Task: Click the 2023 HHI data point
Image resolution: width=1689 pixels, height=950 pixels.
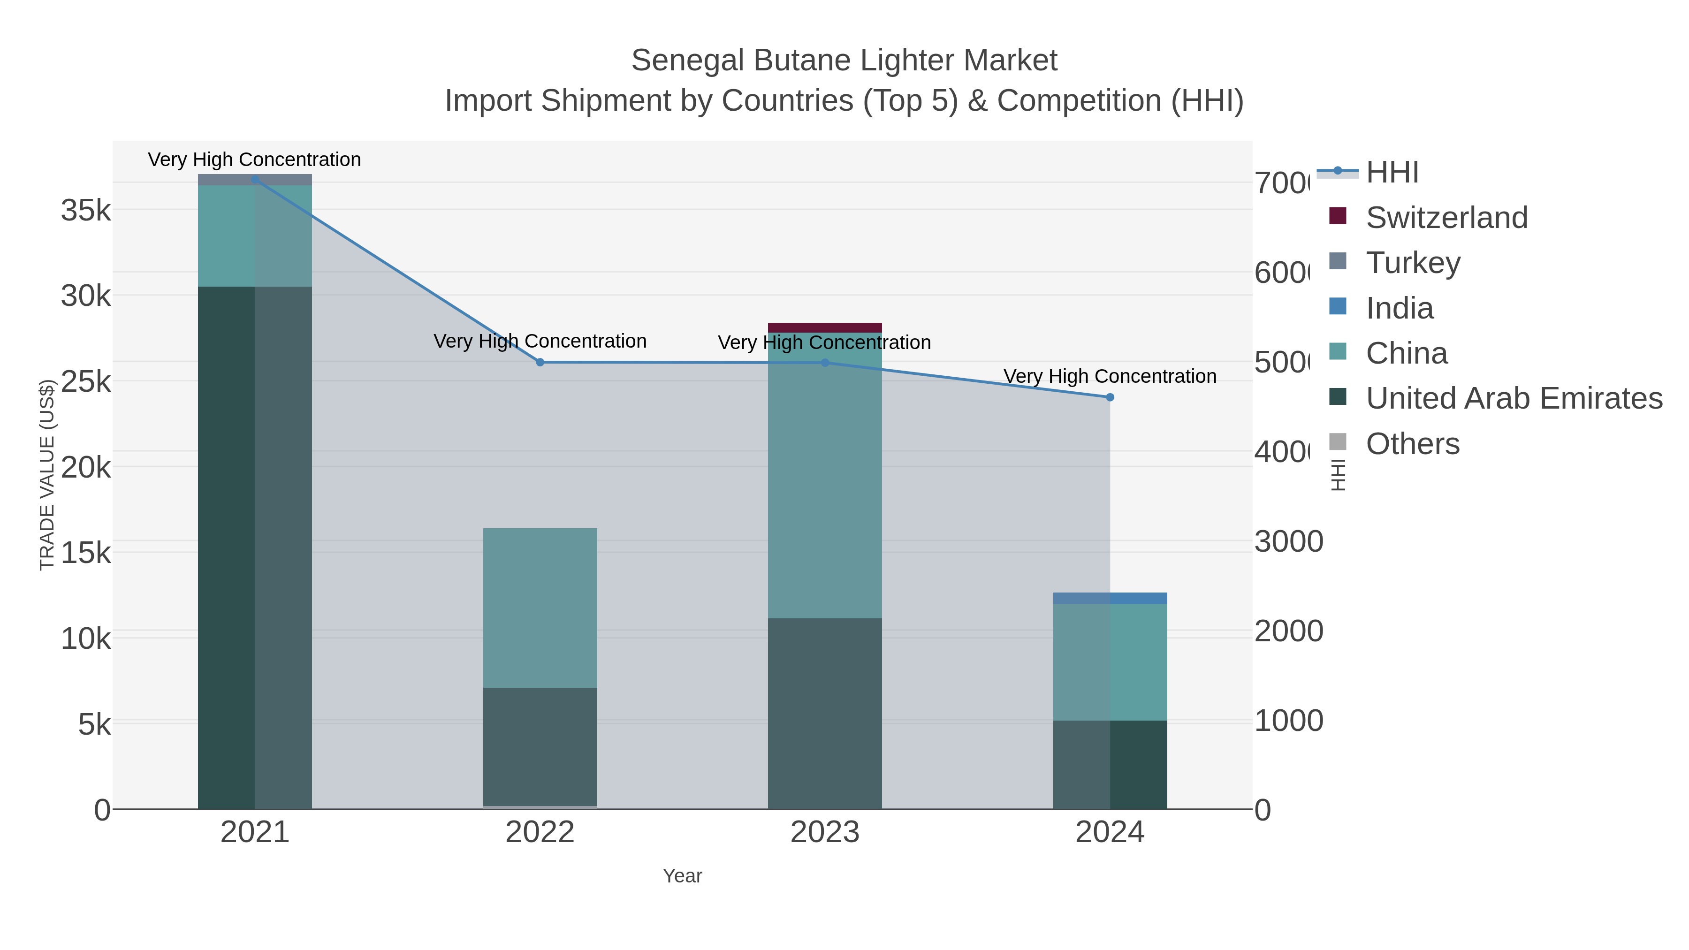Action: pyautogui.click(x=825, y=363)
